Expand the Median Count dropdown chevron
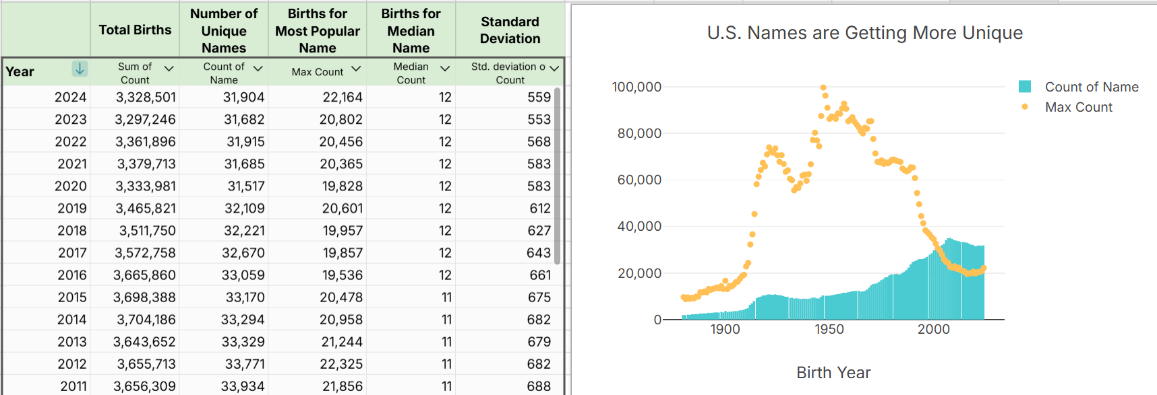 pyautogui.click(x=445, y=69)
